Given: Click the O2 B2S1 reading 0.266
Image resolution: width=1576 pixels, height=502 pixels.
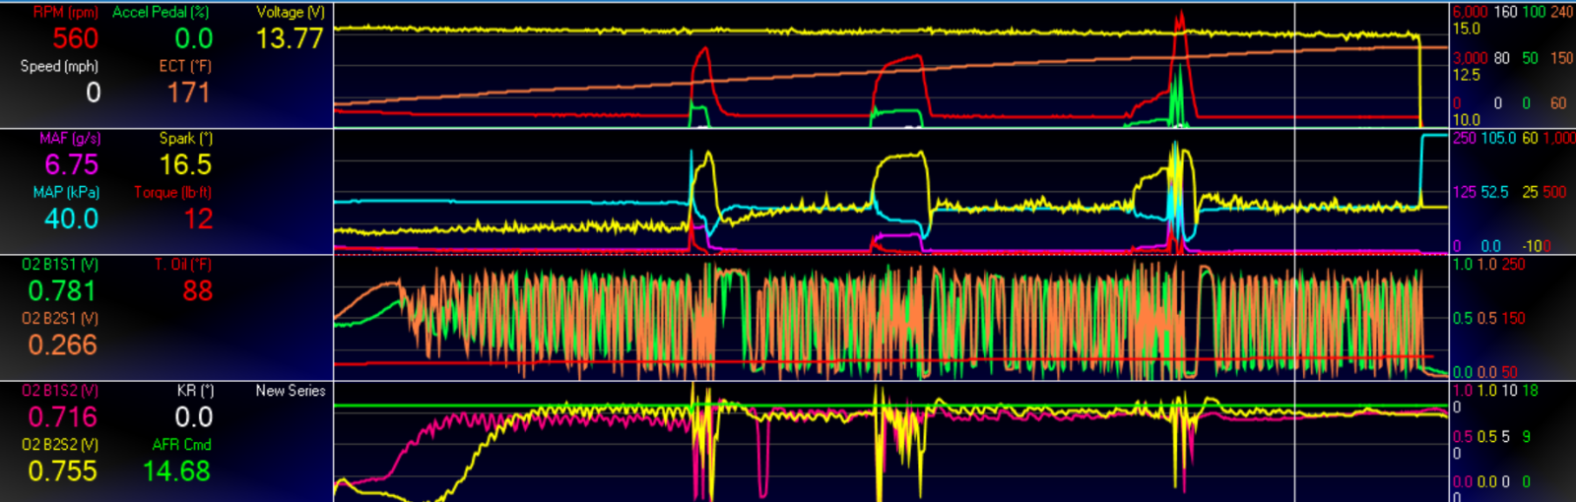Looking at the screenshot, I should pyautogui.click(x=63, y=345).
